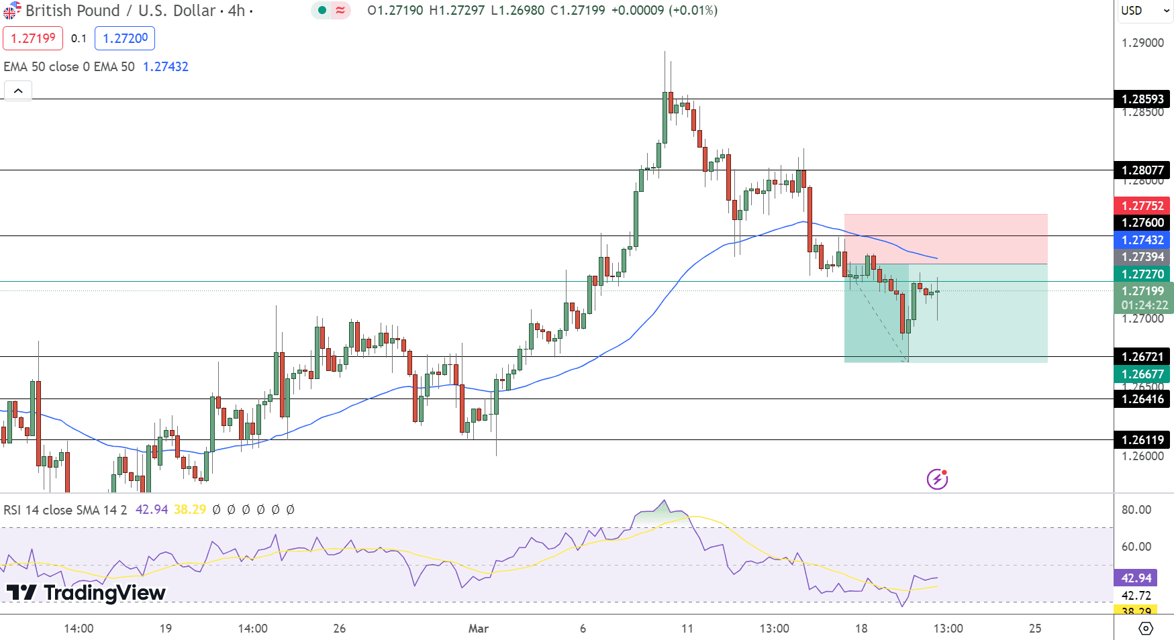
Task: Collapse the indicator legend with the chevron
Action: point(18,91)
